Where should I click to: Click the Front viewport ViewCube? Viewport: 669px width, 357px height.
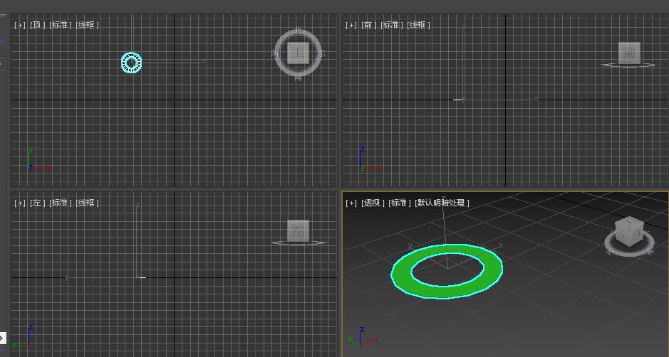(629, 53)
